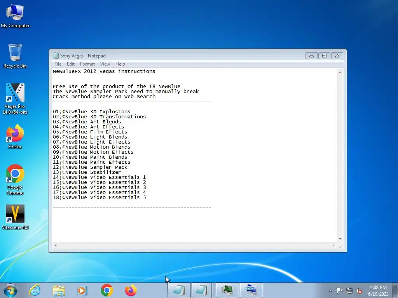Close the Sony Vegas Notepad window
This screenshot has height=298, width=398.
point(337,55)
